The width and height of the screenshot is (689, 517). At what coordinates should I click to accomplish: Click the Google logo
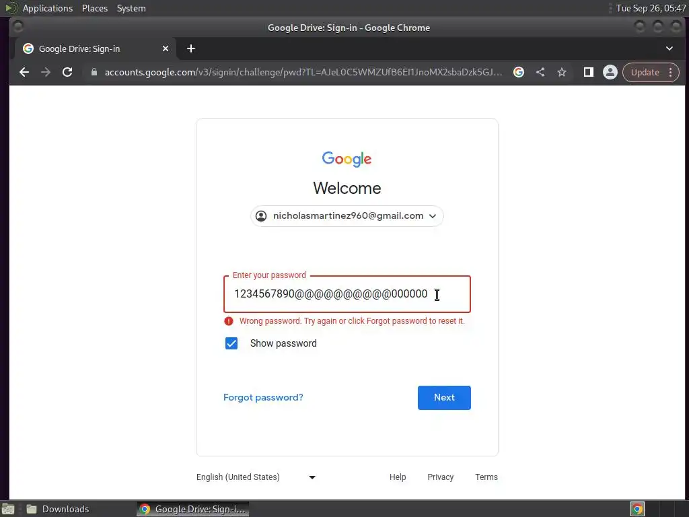[x=347, y=159]
